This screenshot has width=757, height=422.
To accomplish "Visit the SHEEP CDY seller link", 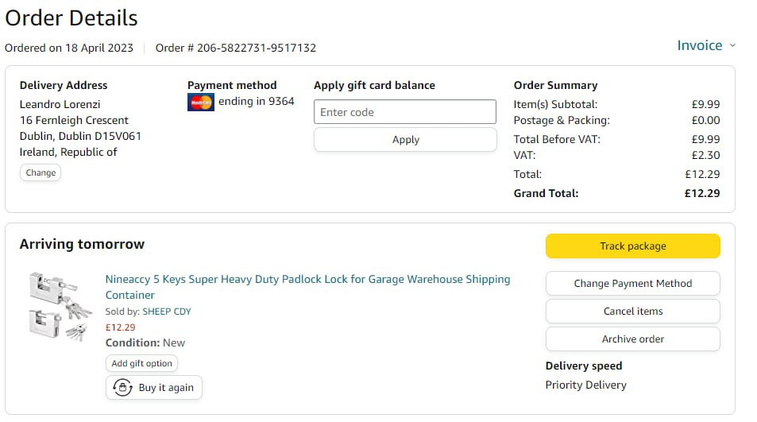I will pos(167,312).
